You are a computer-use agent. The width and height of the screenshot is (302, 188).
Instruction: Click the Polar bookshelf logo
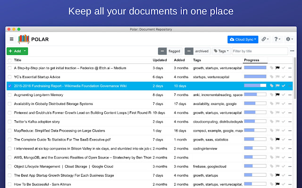click(24, 39)
